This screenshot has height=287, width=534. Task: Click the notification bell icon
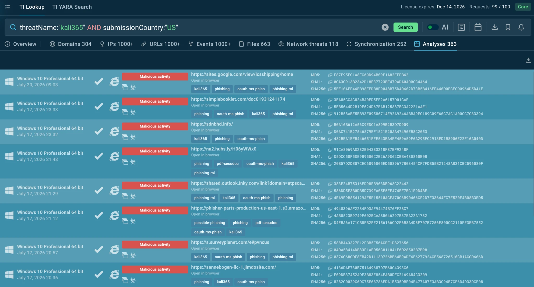(521, 27)
